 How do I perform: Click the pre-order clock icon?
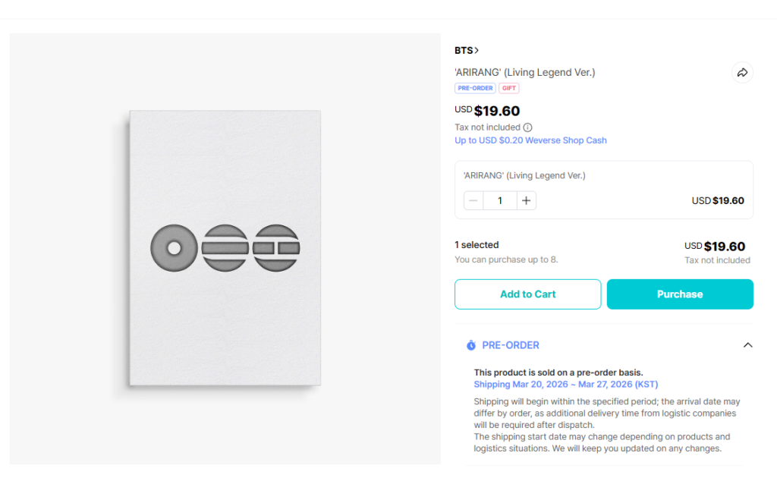click(x=471, y=345)
